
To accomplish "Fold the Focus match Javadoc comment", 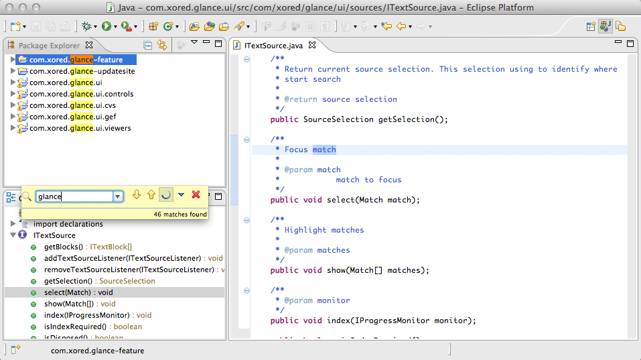I will (246, 140).
